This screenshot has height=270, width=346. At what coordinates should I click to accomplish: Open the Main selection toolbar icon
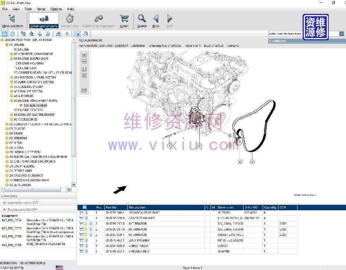(x=12, y=20)
